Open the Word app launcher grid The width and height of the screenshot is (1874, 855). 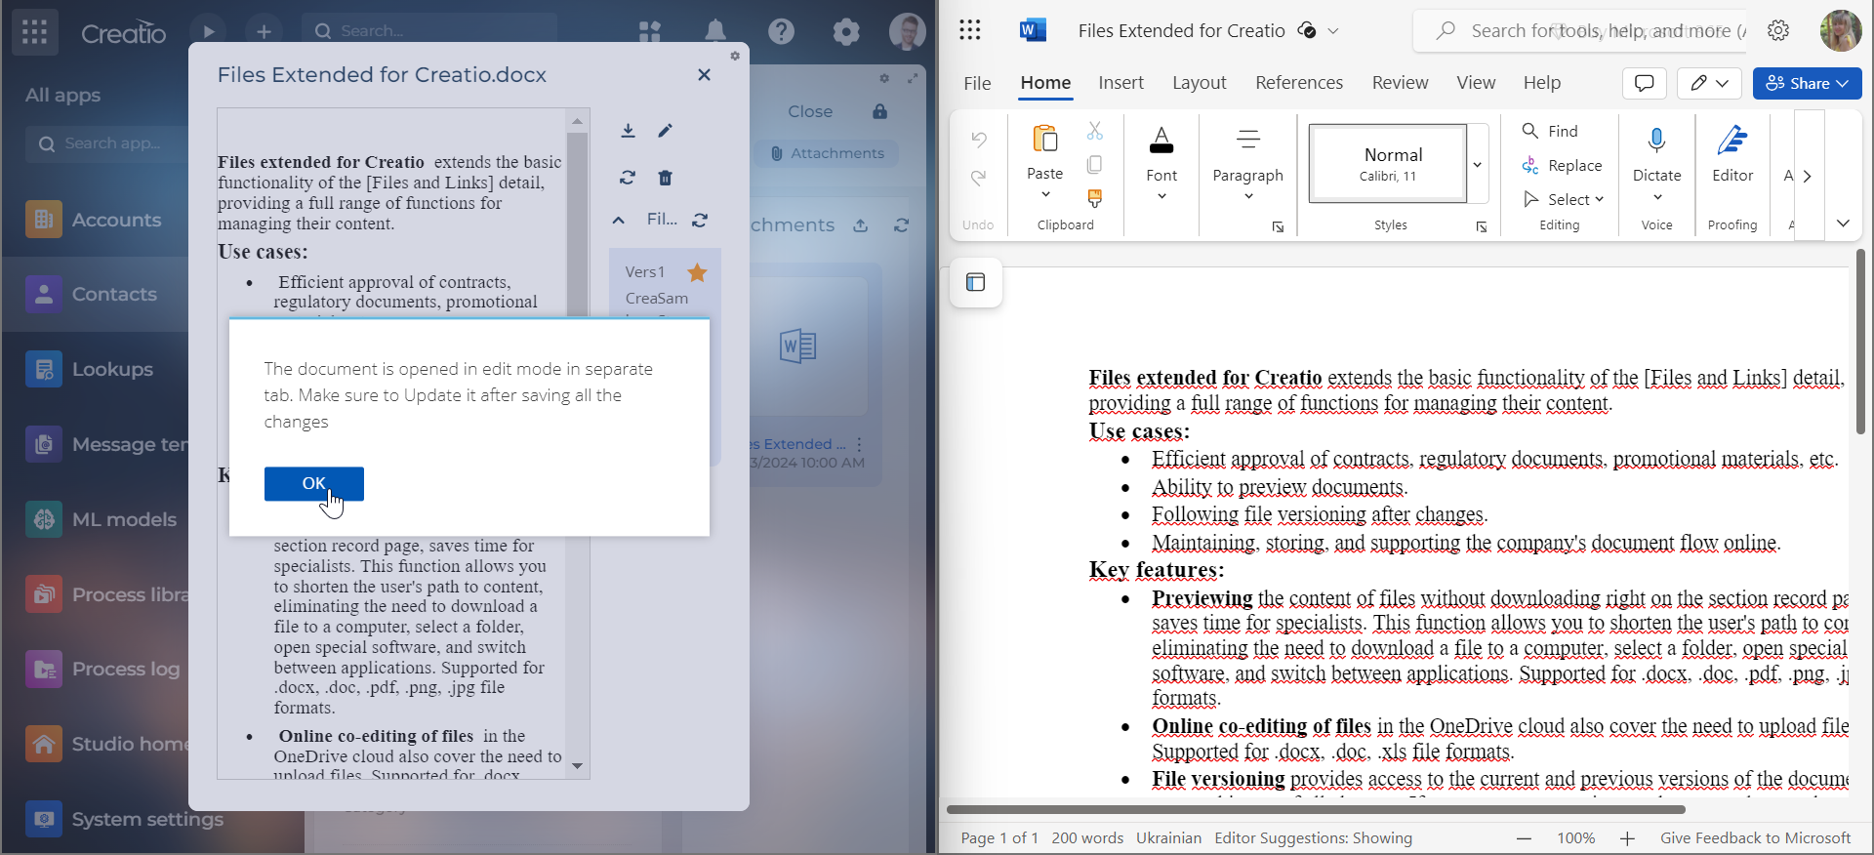click(970, 30)
